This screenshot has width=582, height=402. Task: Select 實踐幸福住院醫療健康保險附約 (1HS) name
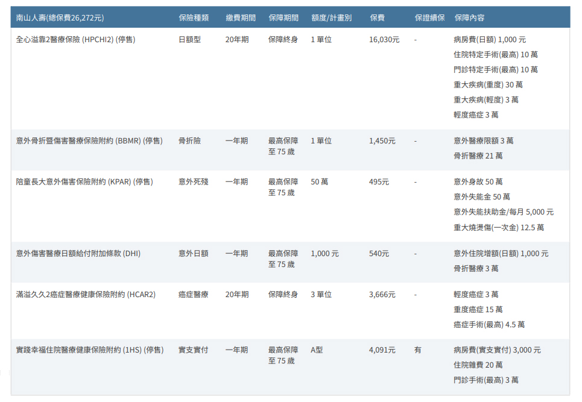click(x=90, y=350)
